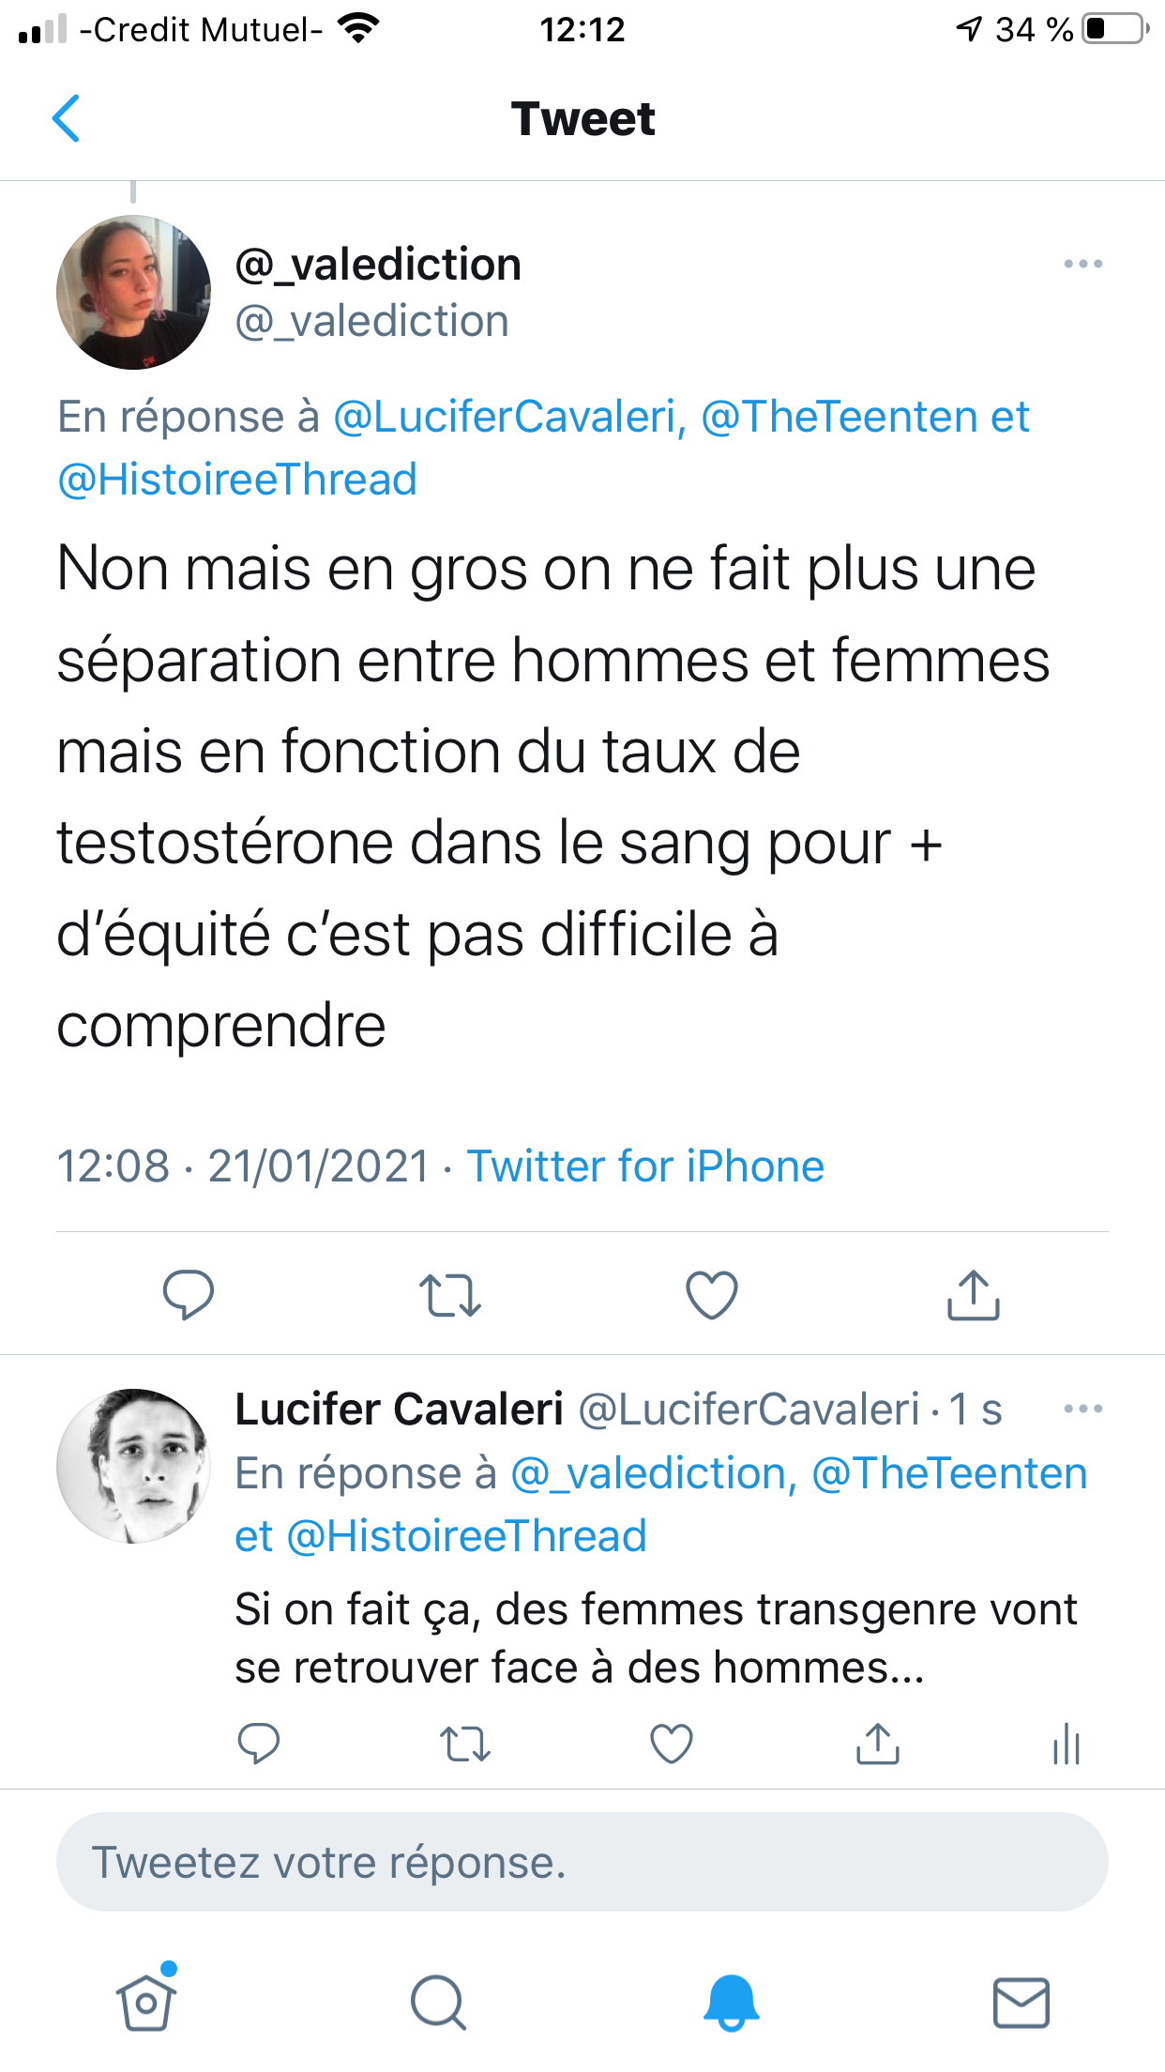Image resolution: width=1165 pixels, height=2072 pixels.
Task: Open the Search tab
Action: click(438, 2003)
